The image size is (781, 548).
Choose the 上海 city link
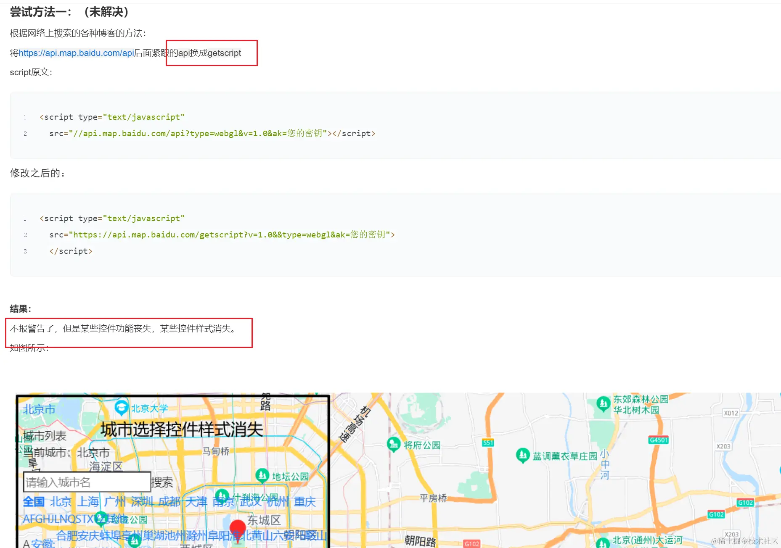click(x=88, y=502)
